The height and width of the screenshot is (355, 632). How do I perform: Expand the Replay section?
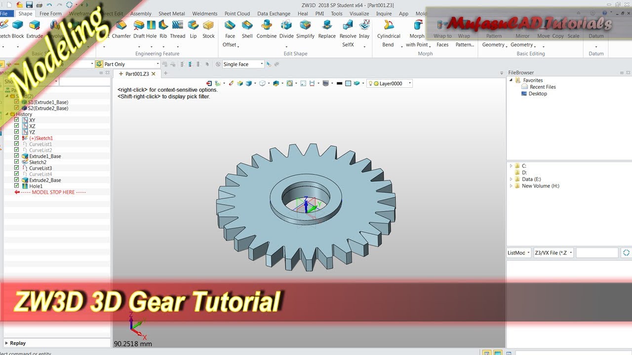(6, 343)
